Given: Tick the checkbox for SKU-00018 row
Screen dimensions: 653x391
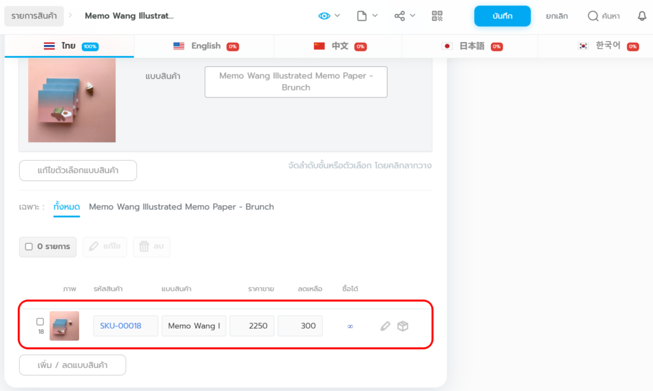Looking at the screenshot, I should [x=40, y=322].
